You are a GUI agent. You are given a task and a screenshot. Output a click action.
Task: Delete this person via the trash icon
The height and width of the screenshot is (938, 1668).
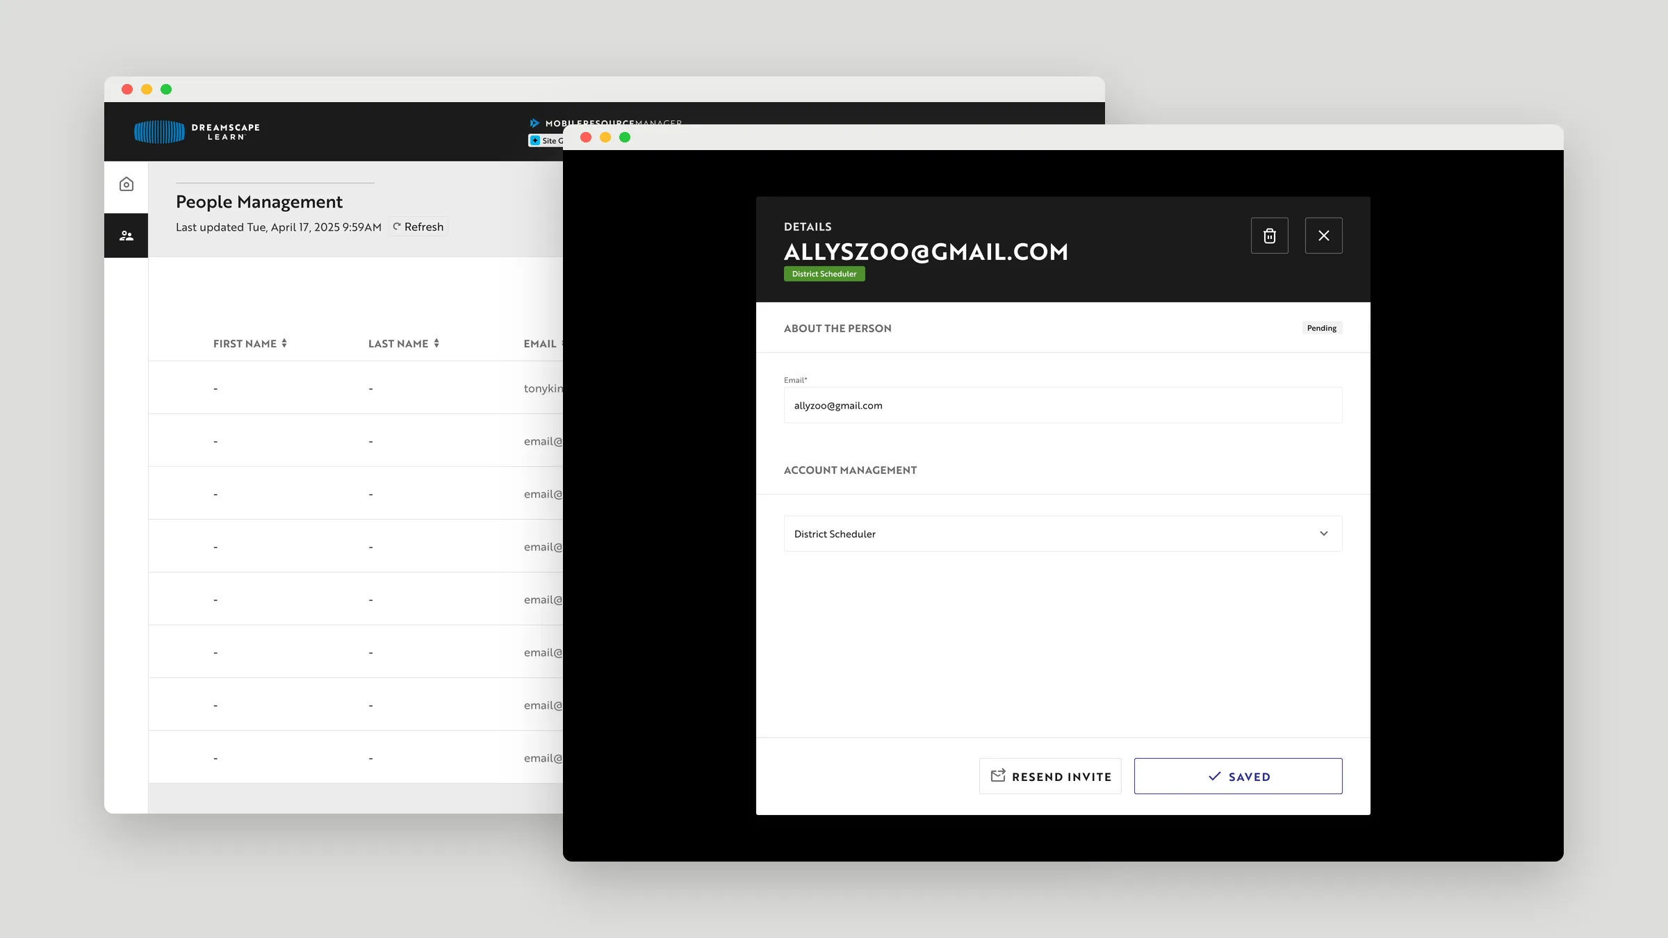[1269, 236]
